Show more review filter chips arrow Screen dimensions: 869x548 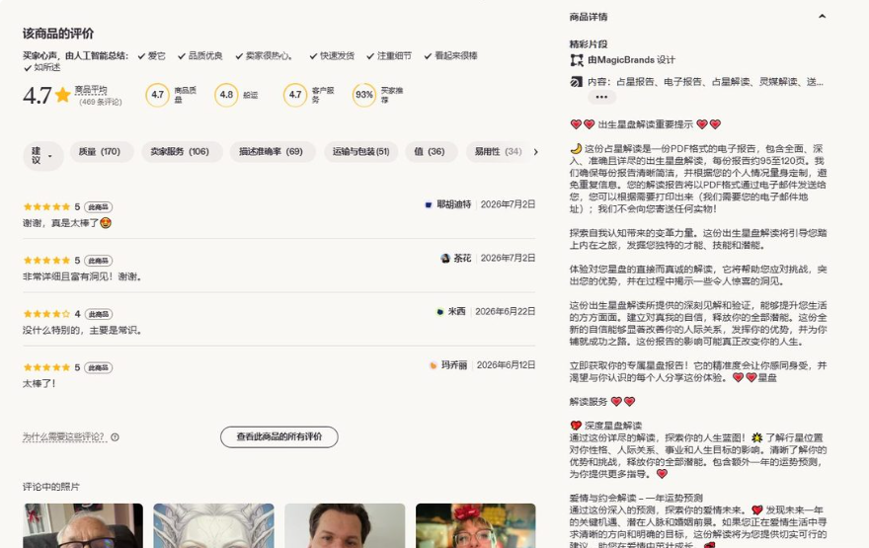coord(535,152)
